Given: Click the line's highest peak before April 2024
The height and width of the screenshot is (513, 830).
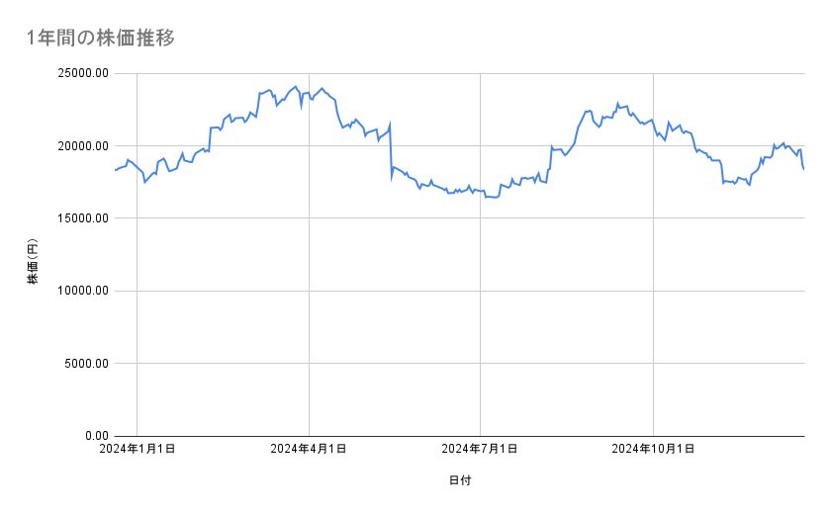Looking at the screenshot, I should tap(296, 87).
